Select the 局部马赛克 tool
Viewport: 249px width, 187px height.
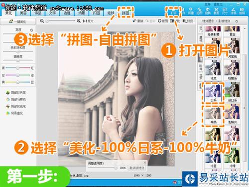(16, 99)
